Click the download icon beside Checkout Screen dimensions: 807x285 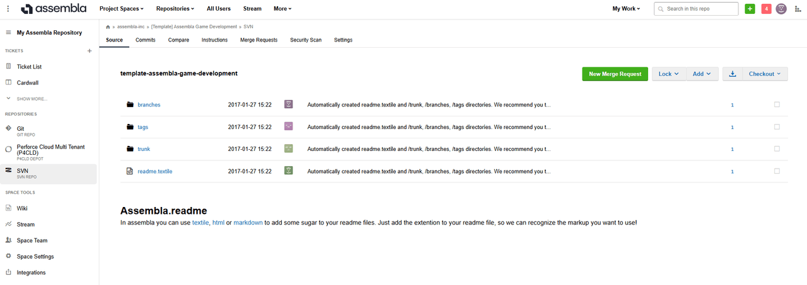click(733, 74)
